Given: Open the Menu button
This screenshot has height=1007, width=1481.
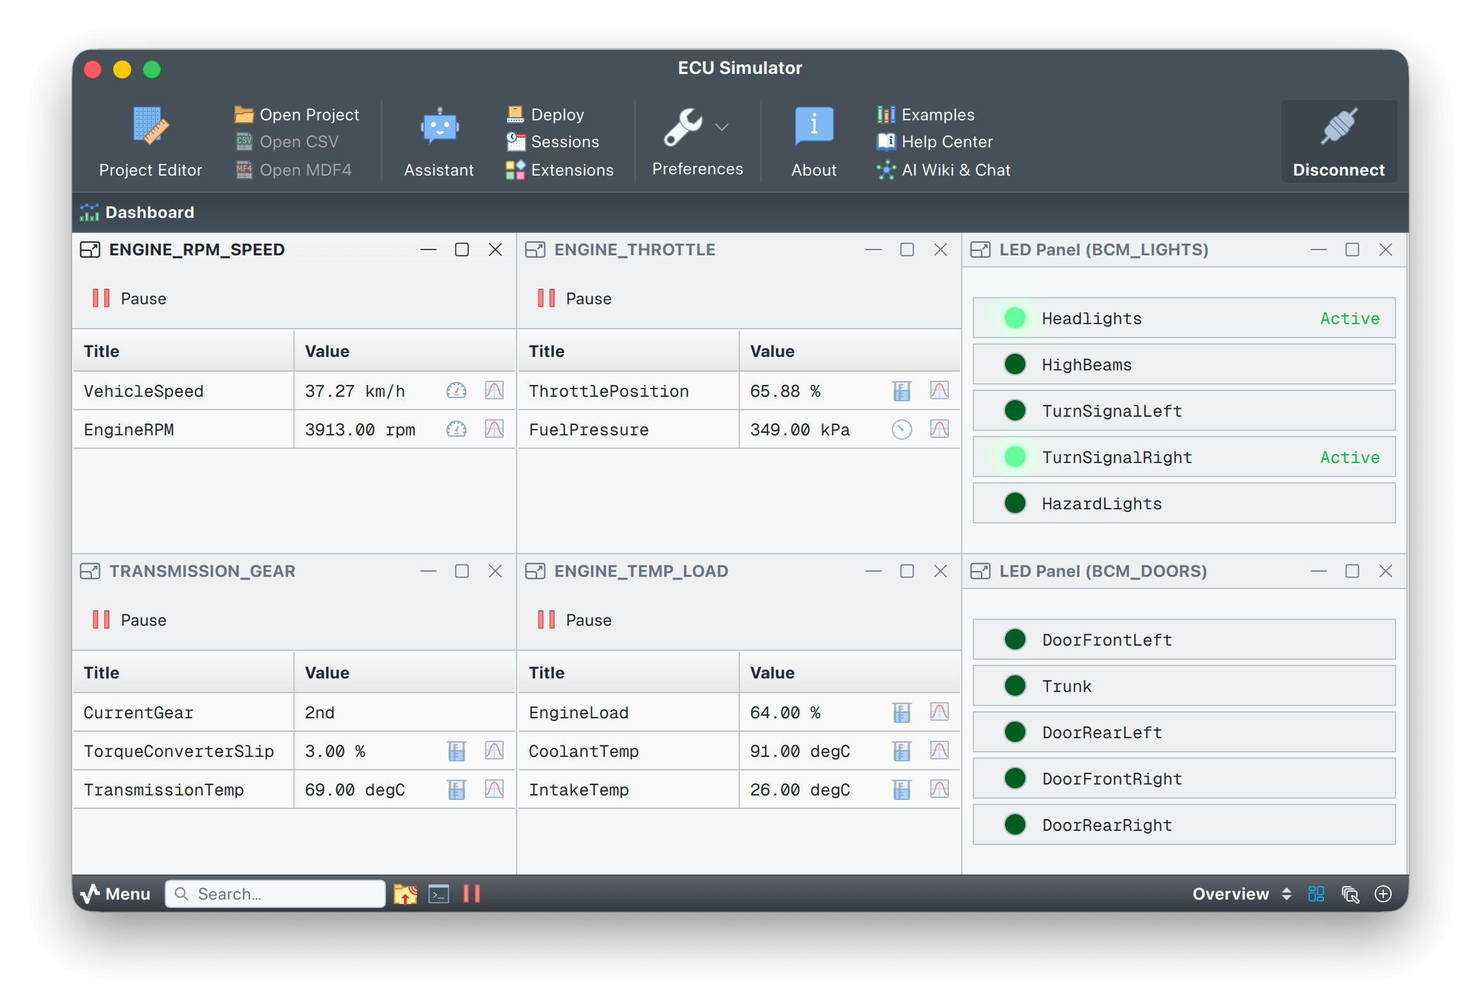Looking at the screenshot, I should [116, 894].
